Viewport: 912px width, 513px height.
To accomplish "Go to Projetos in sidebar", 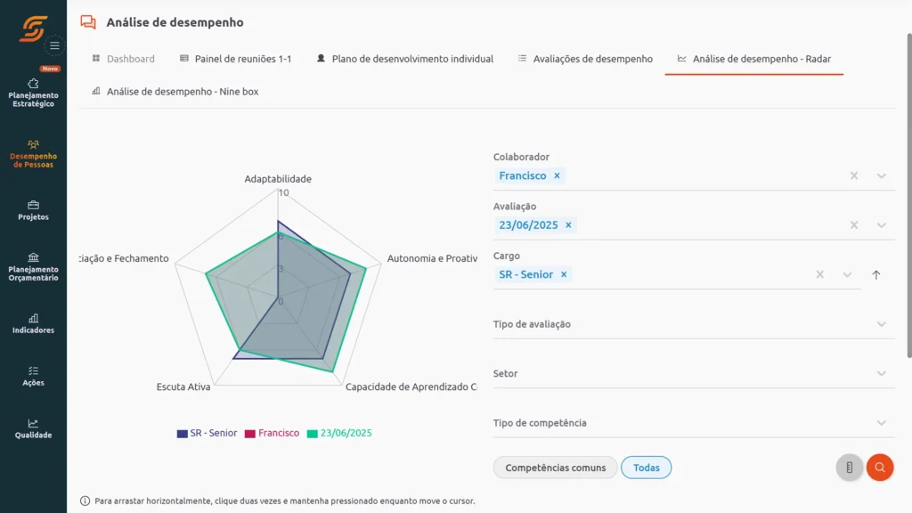I will 33,210.
